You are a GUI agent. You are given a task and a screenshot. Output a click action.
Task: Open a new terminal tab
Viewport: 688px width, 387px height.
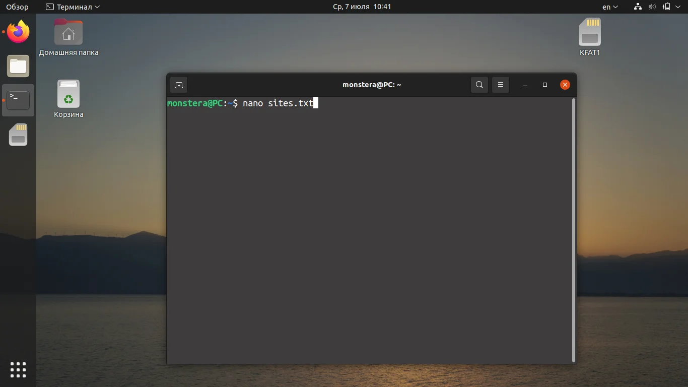click(x=178, y=85)
